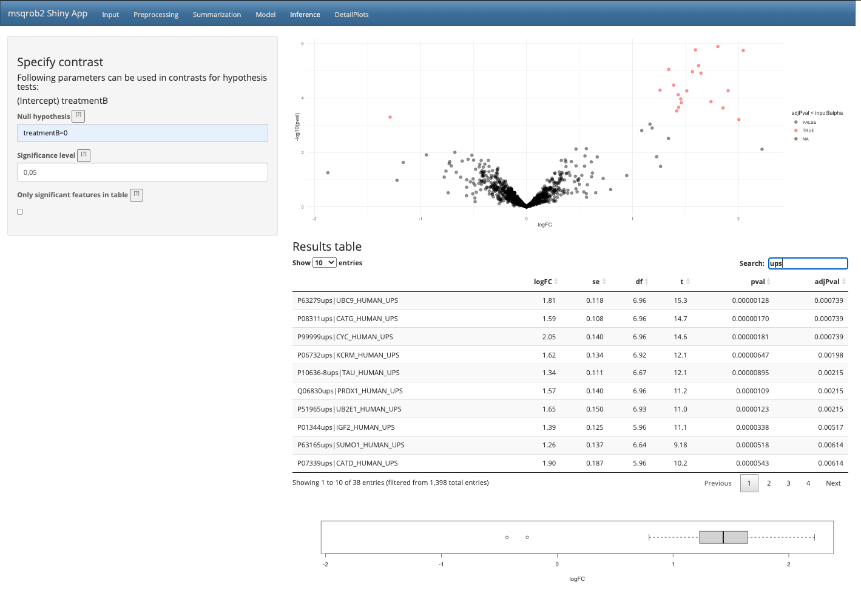This screenshot has height=590, width=861.
Task: Sort results by df column arrows
Action: pyautogui.click(x=646, y=282)
